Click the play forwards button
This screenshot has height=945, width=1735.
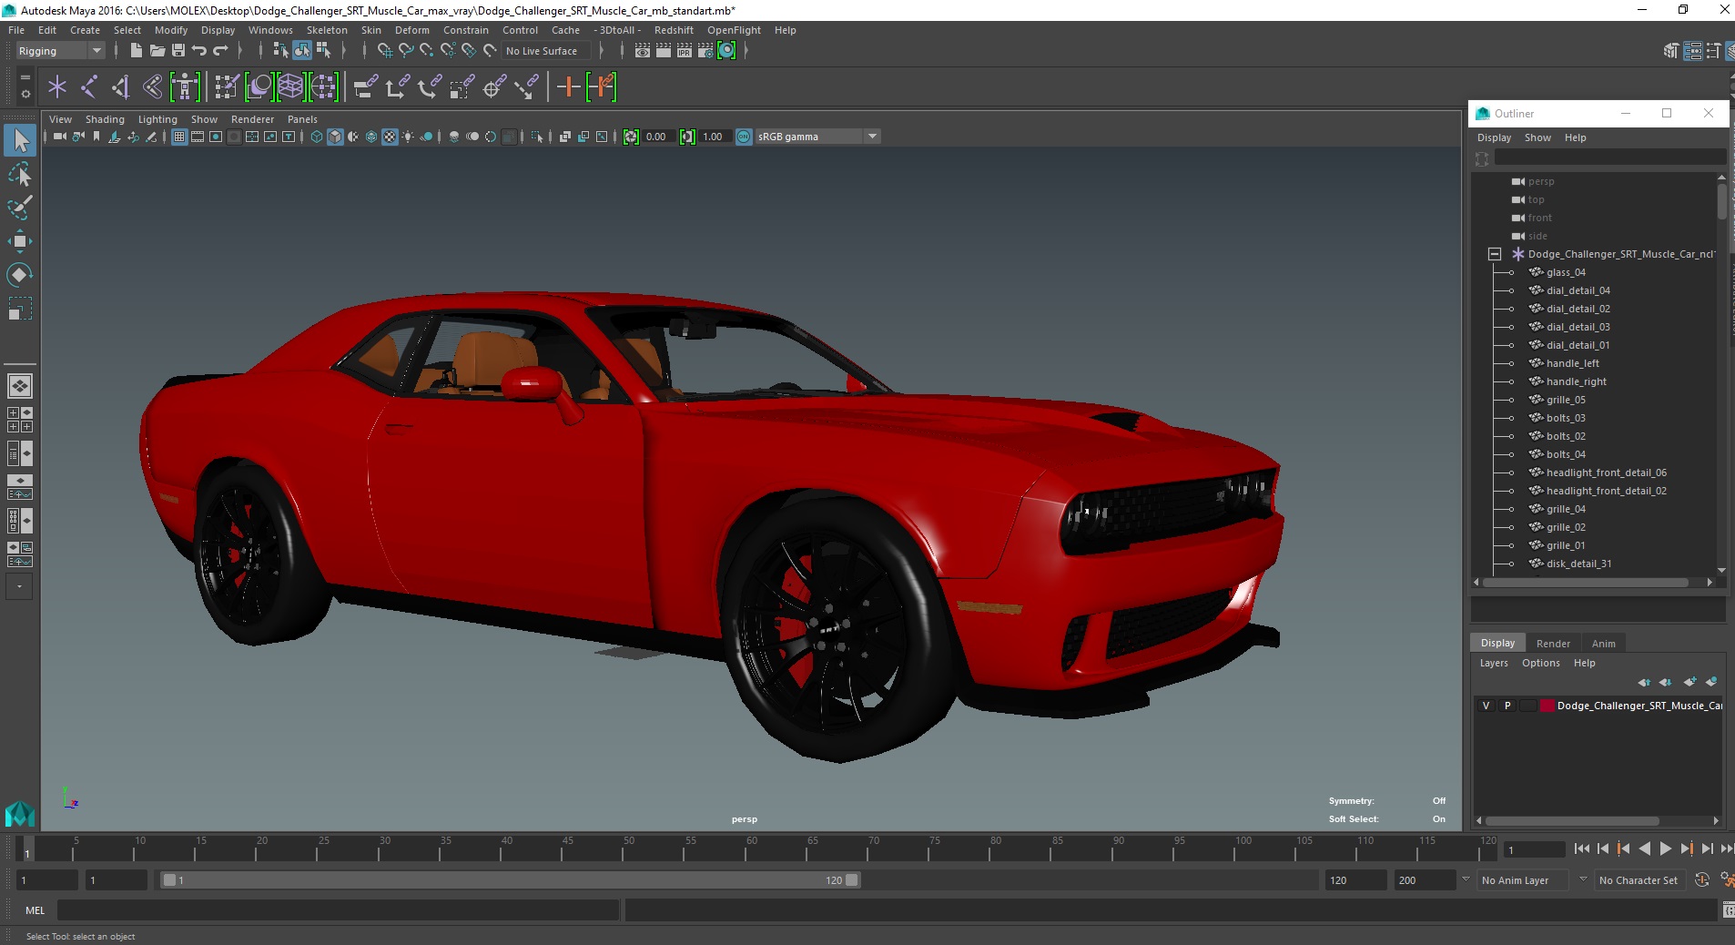point(1665,848)
